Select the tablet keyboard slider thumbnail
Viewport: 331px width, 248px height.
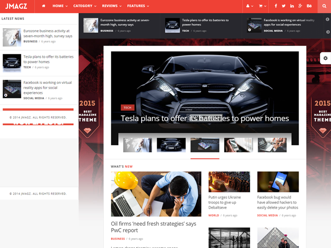205,145
